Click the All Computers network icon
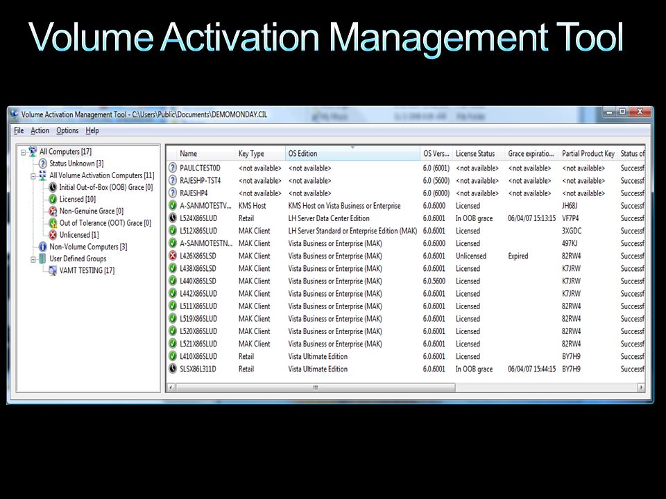Viewport: 666px width, 499px height. pyautogui.click(x=33, y=152)
